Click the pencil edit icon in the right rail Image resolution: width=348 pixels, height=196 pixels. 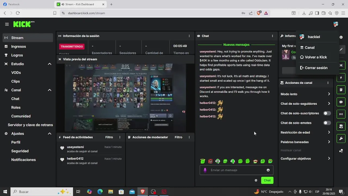[341, 50]
